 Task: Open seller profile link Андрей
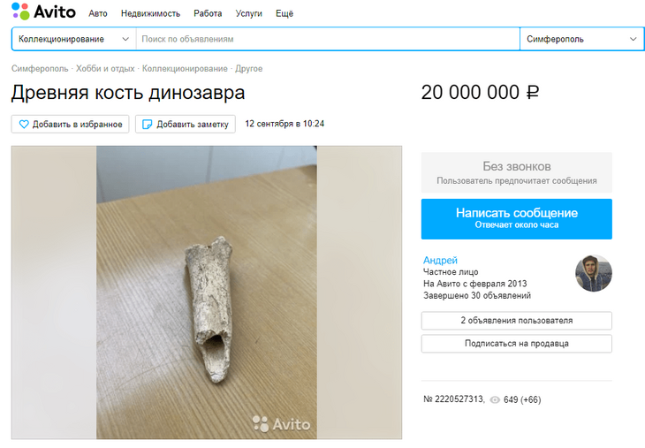click(440, 260)
